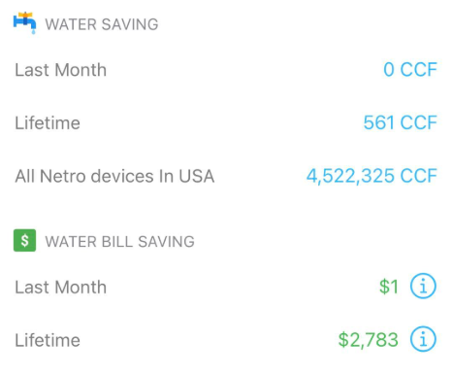Tap the $2,783 lifetime saving value
Viewport: 452px width, 375px height.
pos(369,340)
